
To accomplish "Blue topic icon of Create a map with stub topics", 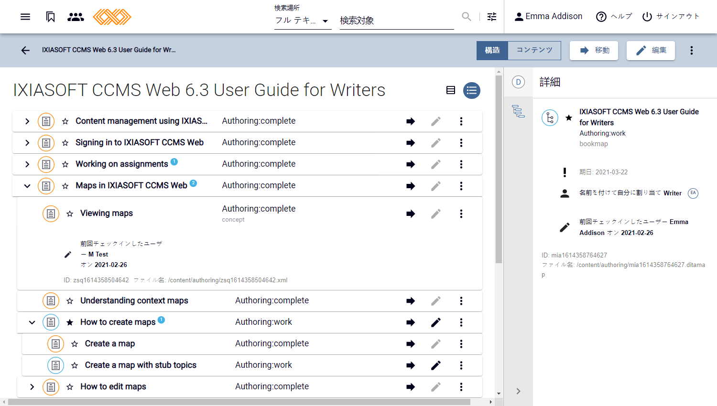I will click(x=55, y=365).
